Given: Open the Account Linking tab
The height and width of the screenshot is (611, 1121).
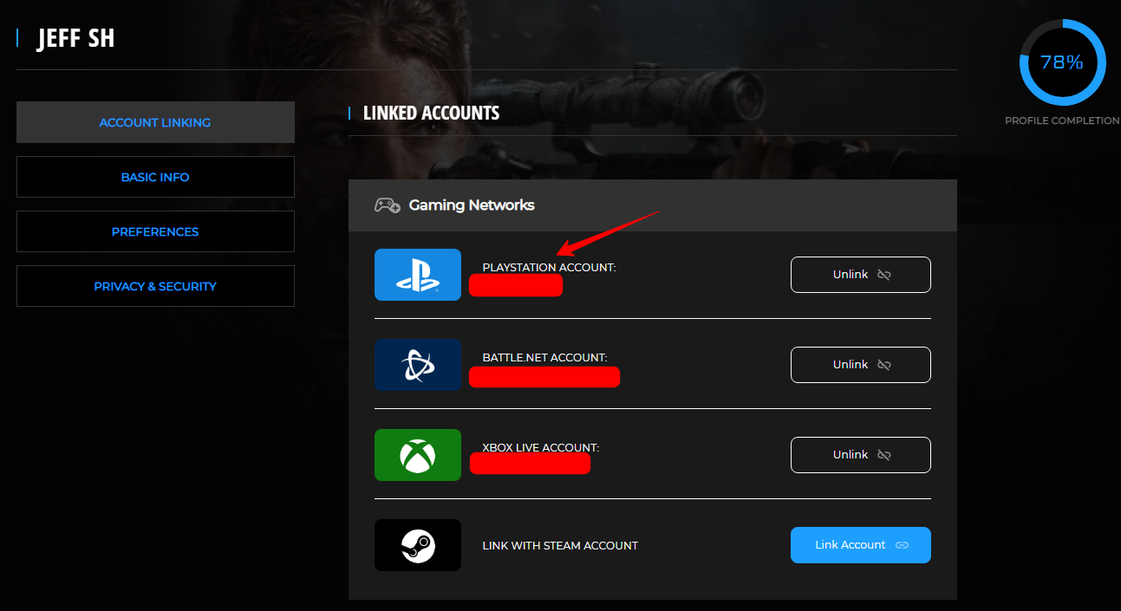Looking at the screenshot, I should [155, 122].
